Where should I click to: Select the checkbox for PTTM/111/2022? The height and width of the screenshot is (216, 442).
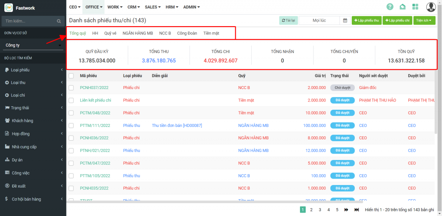[x=71, y=126]
